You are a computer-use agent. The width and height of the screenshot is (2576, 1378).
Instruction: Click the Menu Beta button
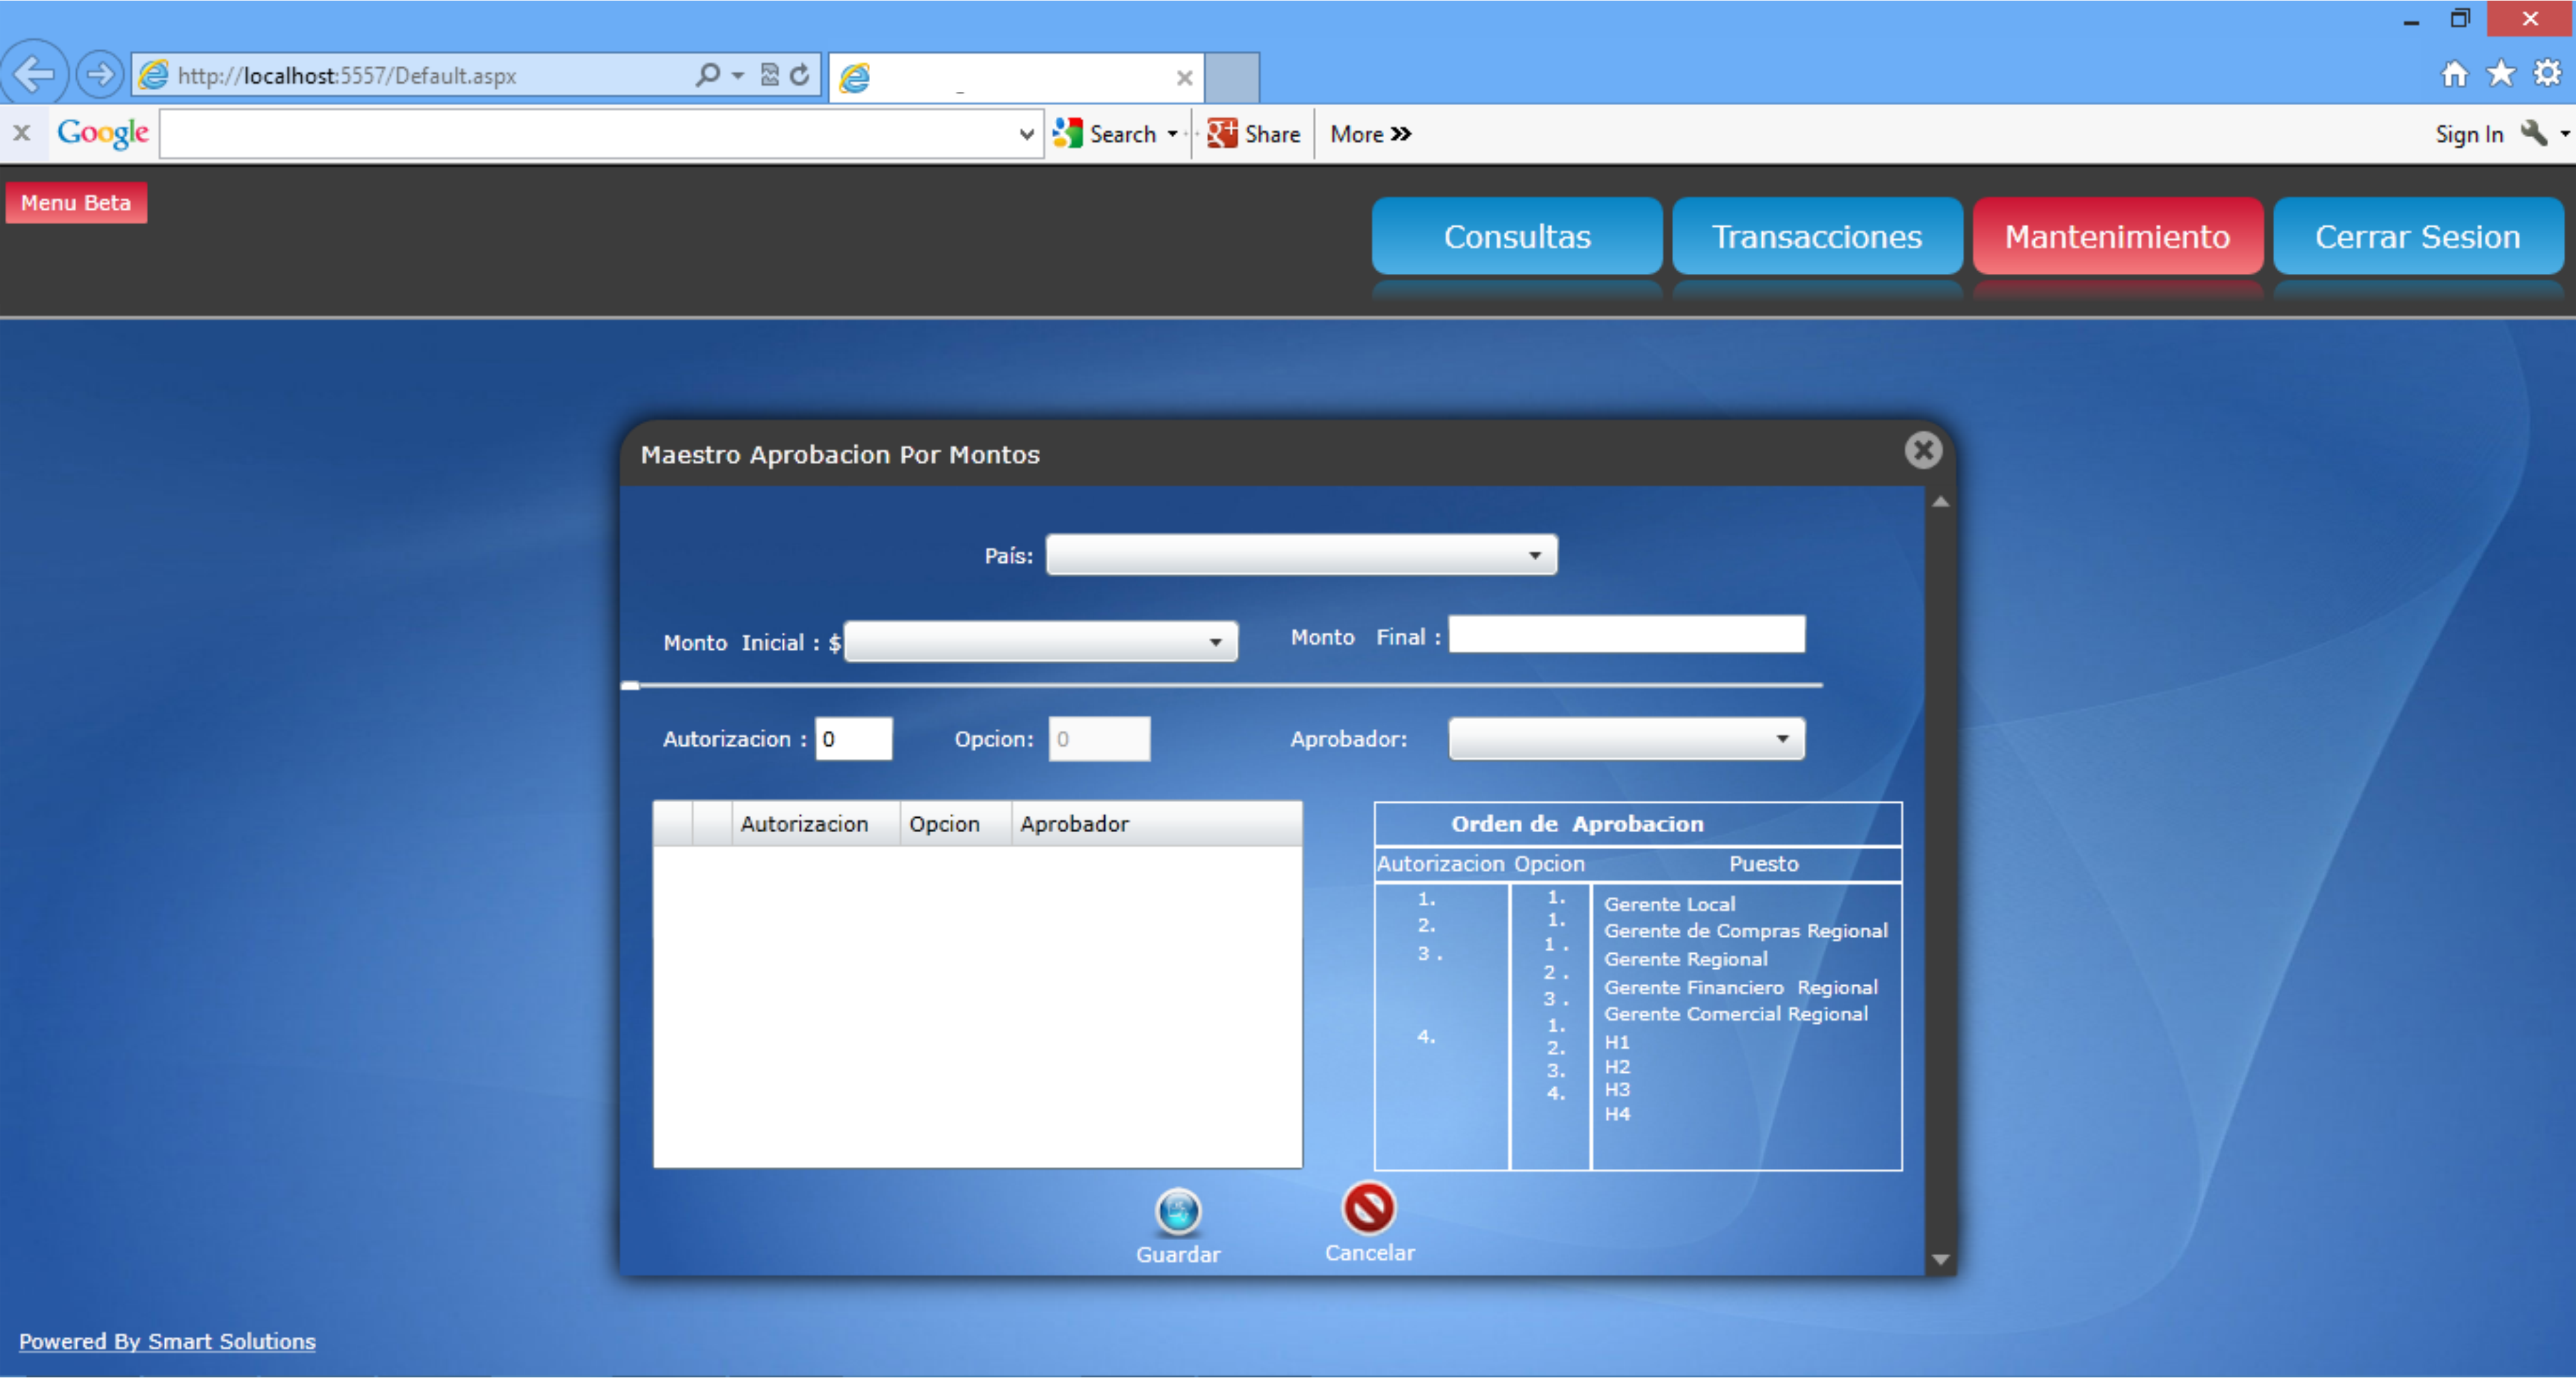[76, 203]
